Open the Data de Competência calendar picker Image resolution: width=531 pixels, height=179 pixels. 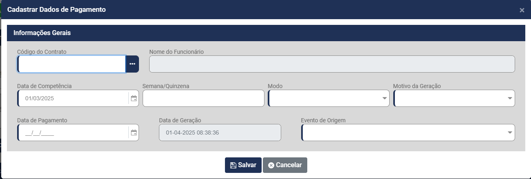[133, 98]
